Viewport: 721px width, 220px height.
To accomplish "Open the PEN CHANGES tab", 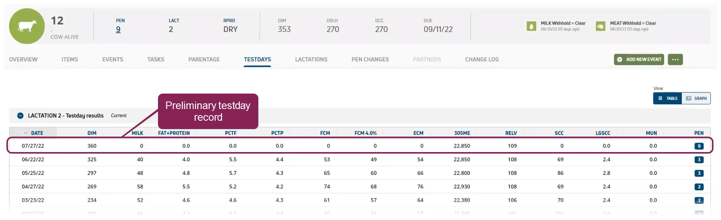I will coord(370,59).
